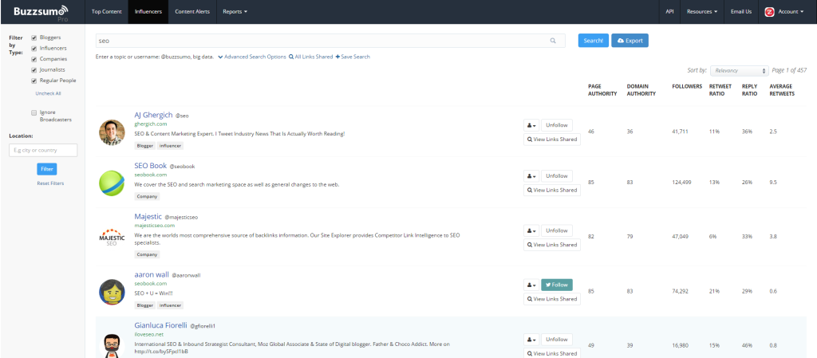Toggle the Regular People checkbox

click(34, 81)
